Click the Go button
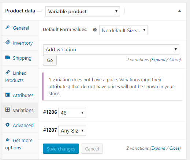The width and height of the screenshot is (190, 160). tap(50, 60)
